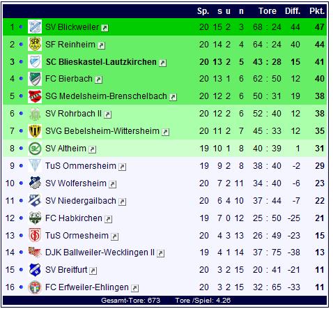Viewport: 333px width, 309px height.
Task: Click the blue dot beside rank 1
Action: pos(21,27)
